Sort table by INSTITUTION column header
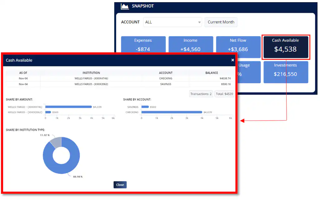 91,73
